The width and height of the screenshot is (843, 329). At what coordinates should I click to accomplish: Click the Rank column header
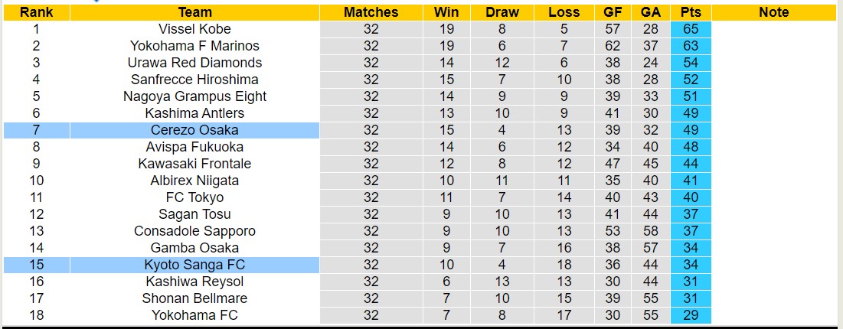(36, 12)
